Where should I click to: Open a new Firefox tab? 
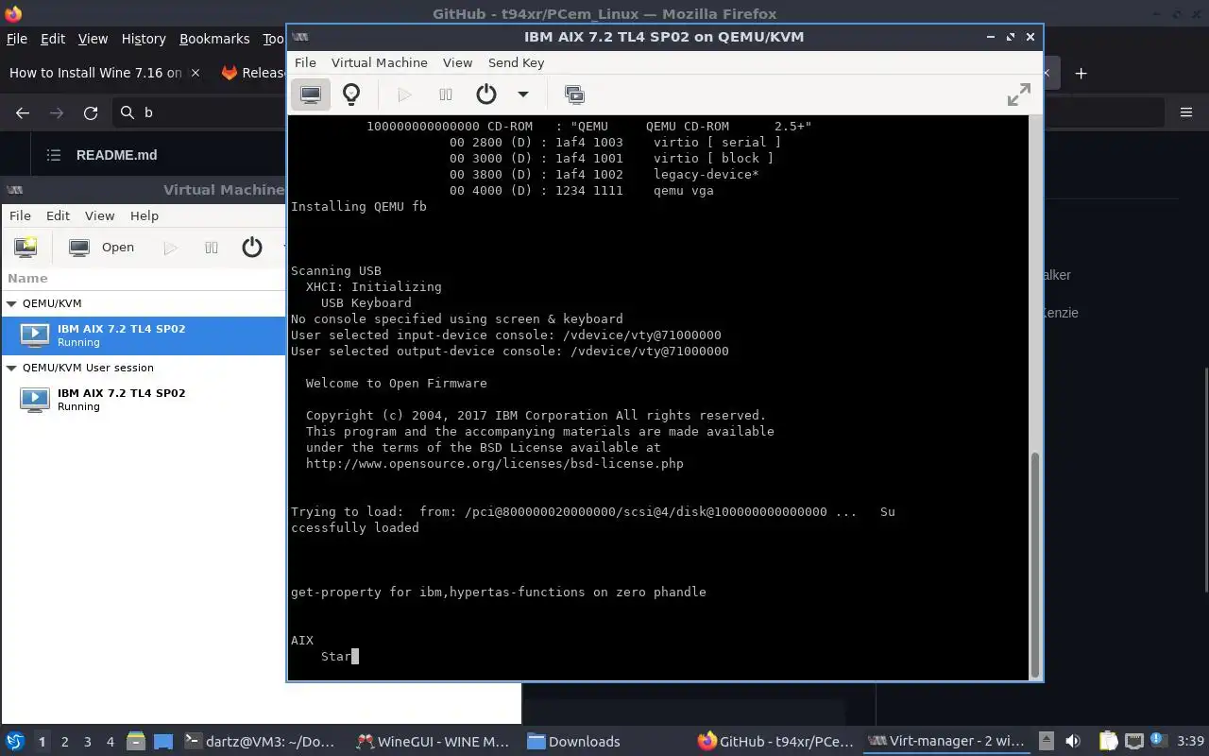(x=1081, y=73)
